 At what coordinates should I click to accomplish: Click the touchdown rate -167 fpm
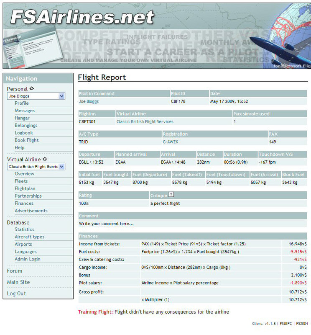click(x=267, y=162)
